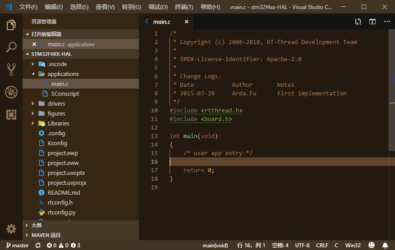Open the 查看(V) menu

pyautogui.click(x=105, y=7)
